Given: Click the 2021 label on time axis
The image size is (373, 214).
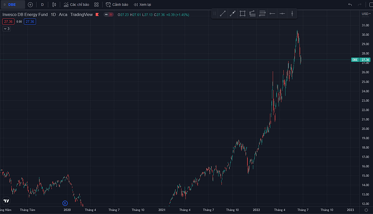Looking at the screenshot, I should tap(162, 210).
